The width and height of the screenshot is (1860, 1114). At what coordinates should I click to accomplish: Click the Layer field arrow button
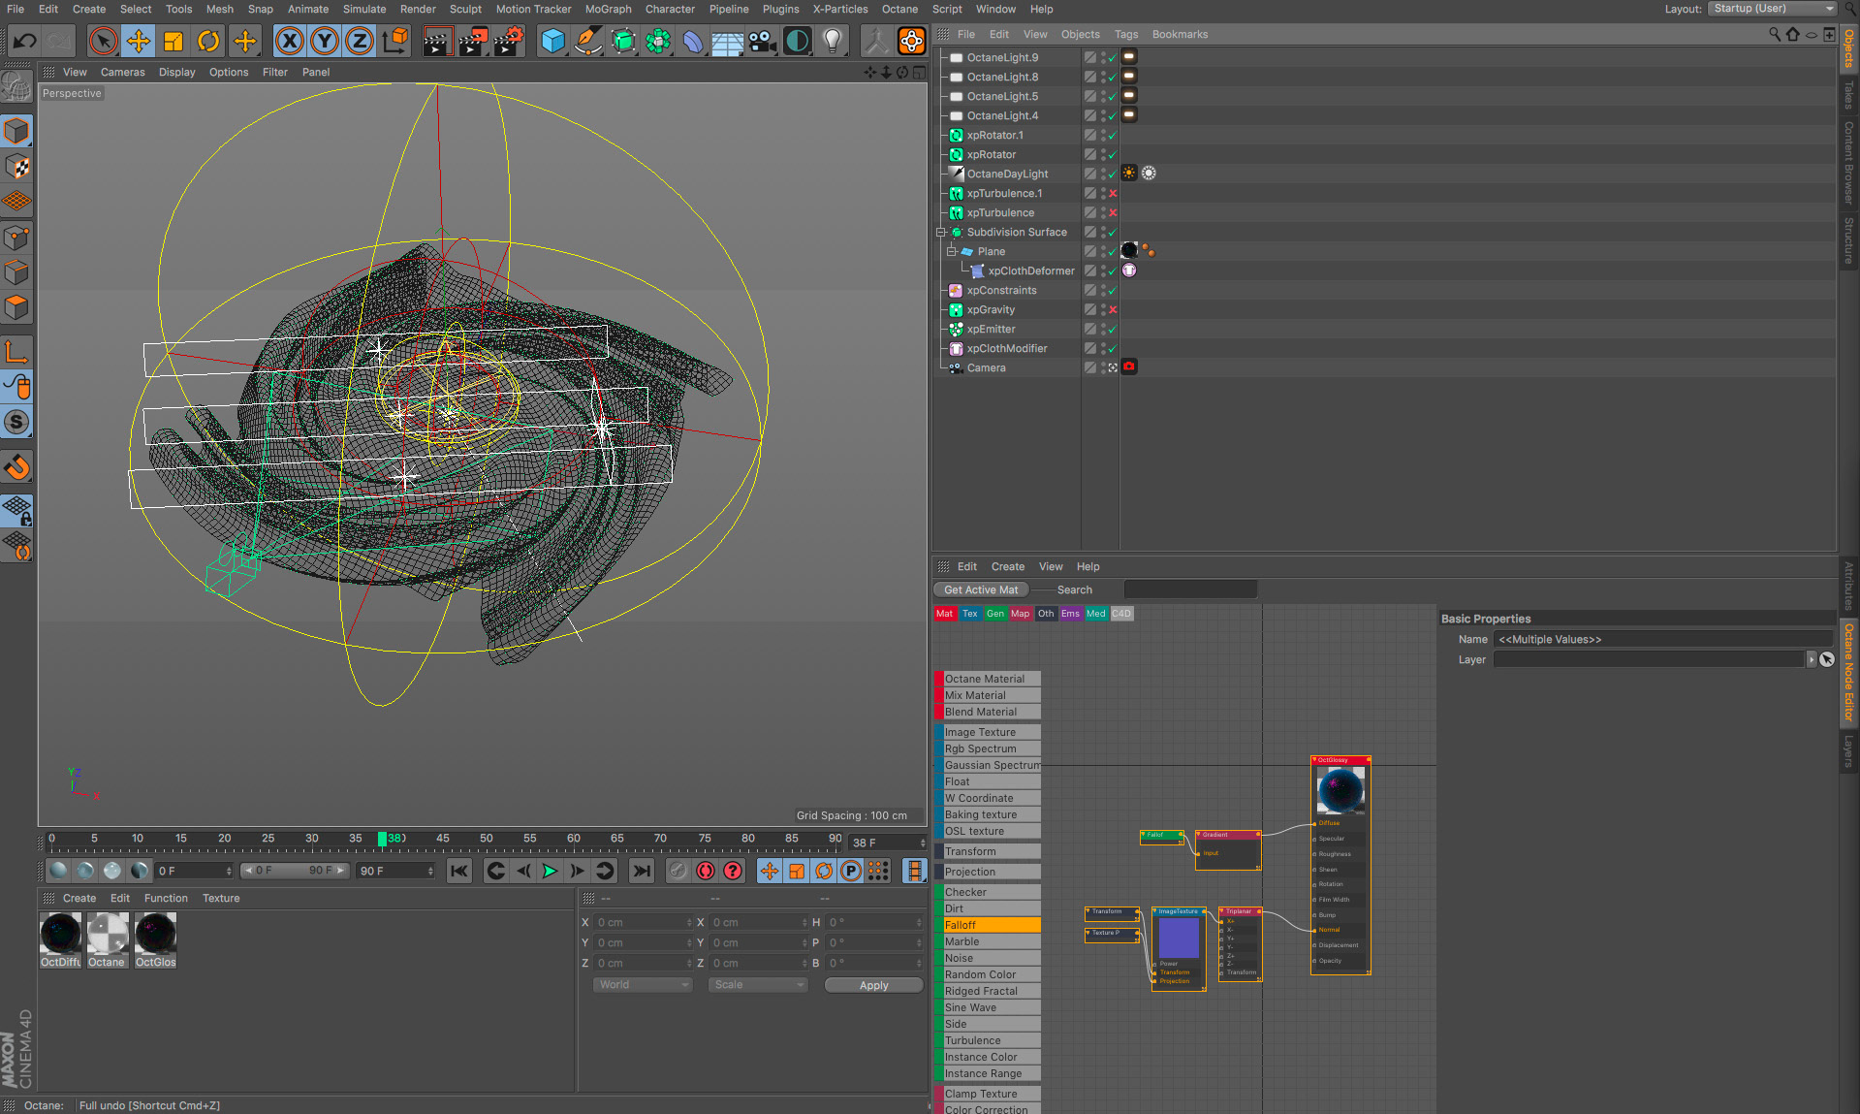coord(1811,659)
